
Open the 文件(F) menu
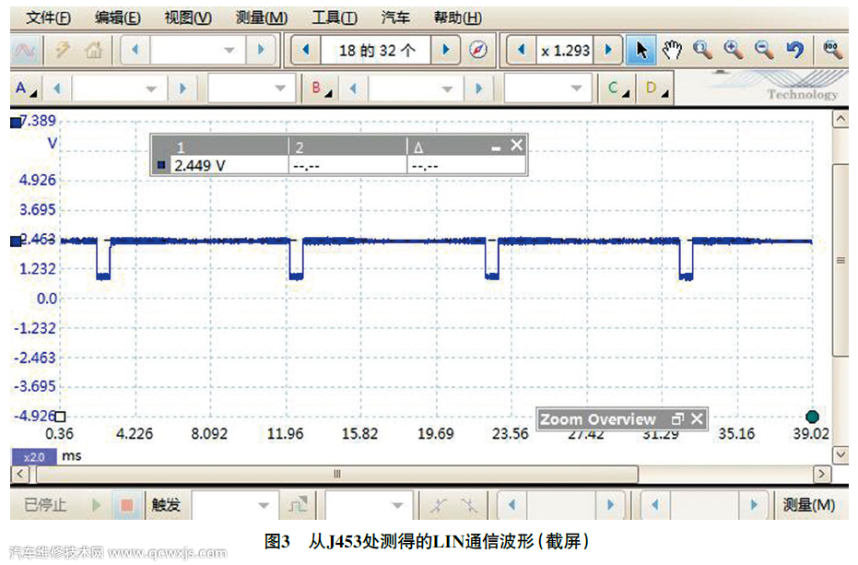tap(48, 18)
